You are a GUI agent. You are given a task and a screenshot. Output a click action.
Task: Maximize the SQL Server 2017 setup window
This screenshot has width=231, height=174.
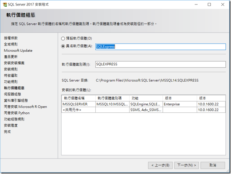tap(209, 4)
